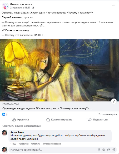Click the Нравится button under the post
Viewport: 119px width, 154px height.
(x=21, y=120)
